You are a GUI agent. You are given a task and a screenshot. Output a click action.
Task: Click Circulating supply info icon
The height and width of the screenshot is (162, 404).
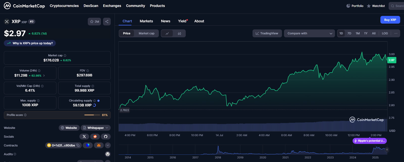pos(94,101)
